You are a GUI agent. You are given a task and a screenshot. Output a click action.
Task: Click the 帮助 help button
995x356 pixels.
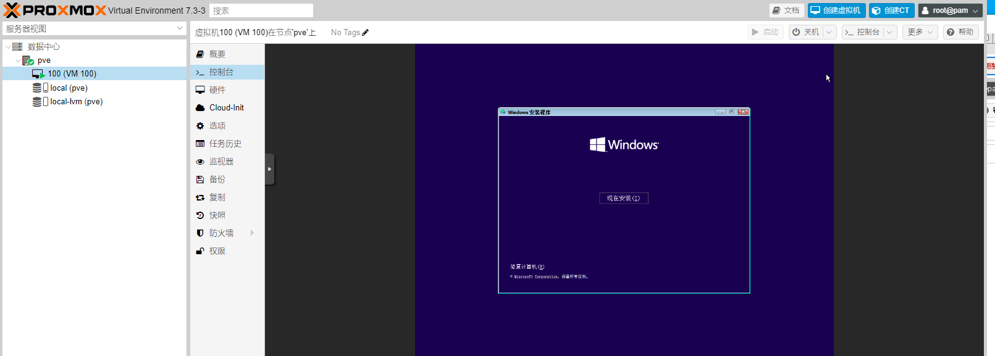tap(960, 32)
